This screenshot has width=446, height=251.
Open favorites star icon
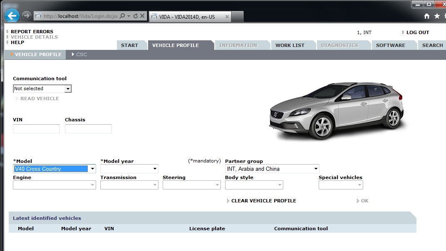[437, 16]
